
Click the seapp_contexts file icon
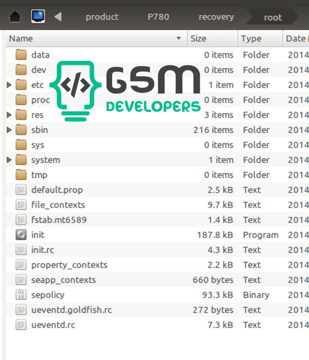pos(21,280)
